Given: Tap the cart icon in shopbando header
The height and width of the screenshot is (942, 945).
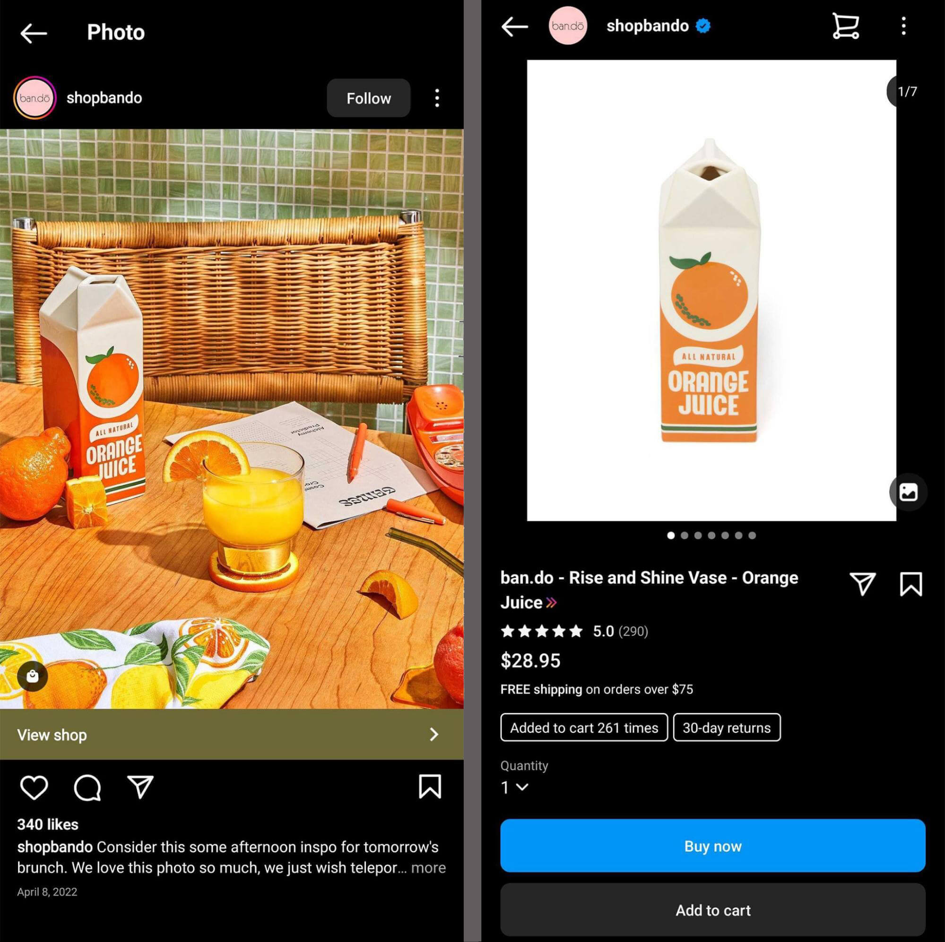Looking at the screenshot, I should click(x=845, y=25).
